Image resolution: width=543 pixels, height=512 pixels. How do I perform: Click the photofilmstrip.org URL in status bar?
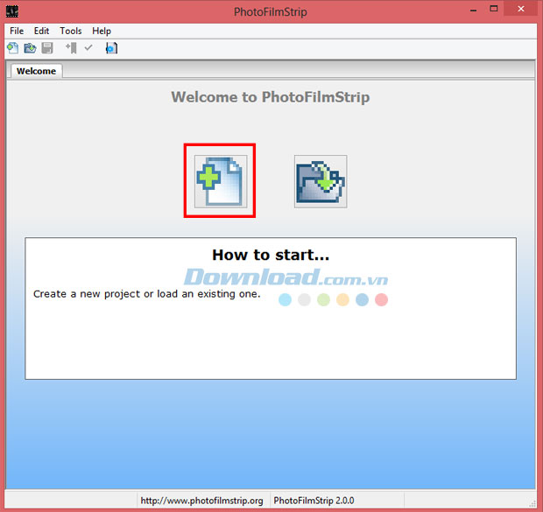[201, 501]
